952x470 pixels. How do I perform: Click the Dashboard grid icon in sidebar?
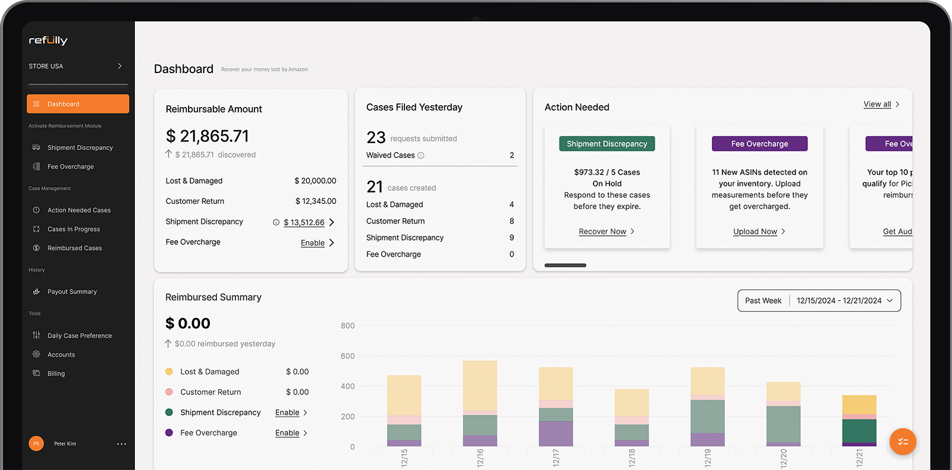[36, 104]
